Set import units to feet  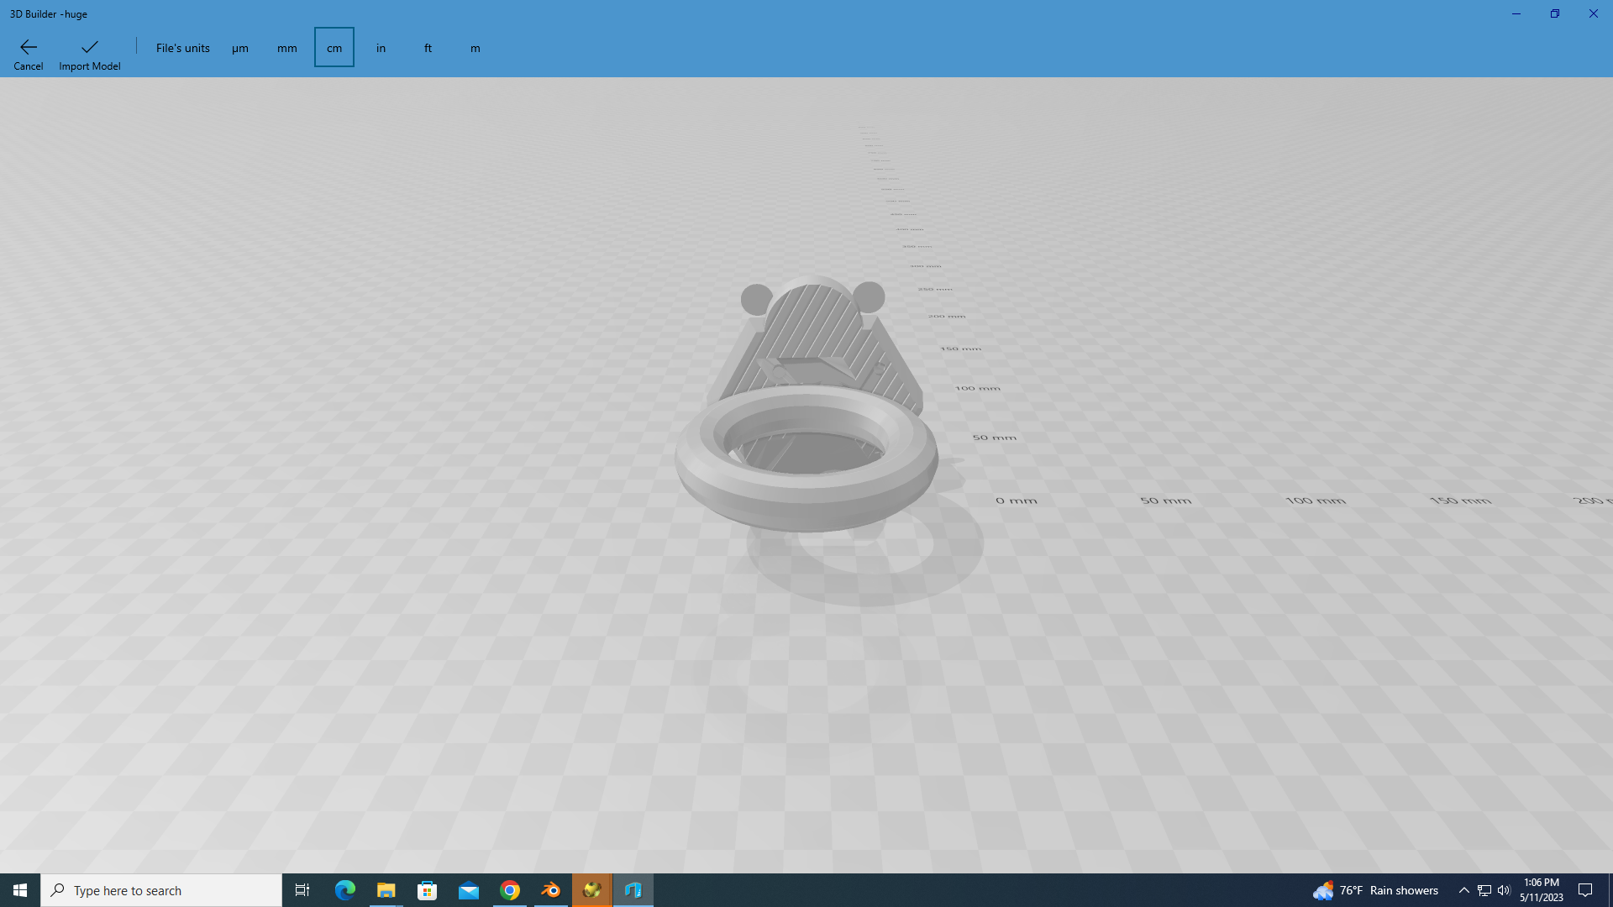tap(428, 48)
